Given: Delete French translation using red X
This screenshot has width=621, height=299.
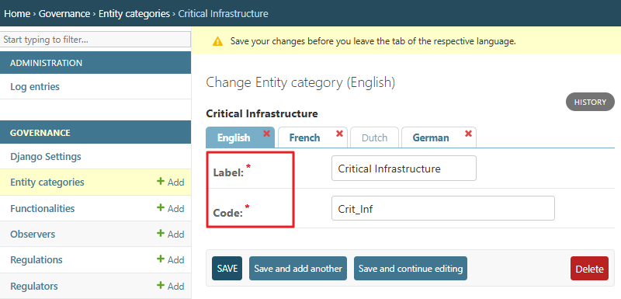Looking at the screenshot, I should tap(339, 134).
